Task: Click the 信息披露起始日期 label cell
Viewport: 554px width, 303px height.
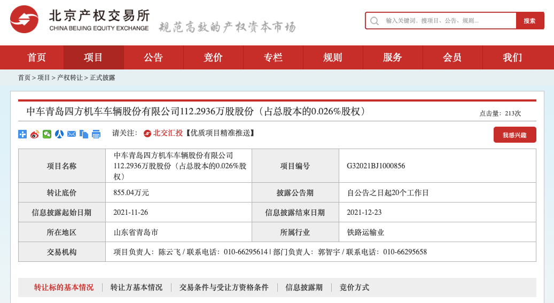Action: (x=62, y=213)
